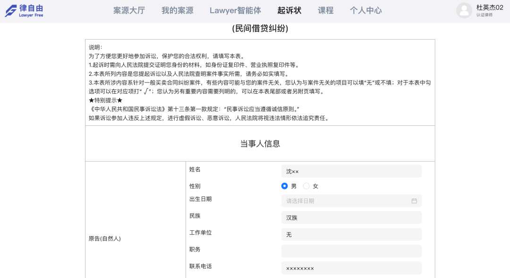
Task: Select the 女 gender radio button
Action: click(x=306, y=186)
